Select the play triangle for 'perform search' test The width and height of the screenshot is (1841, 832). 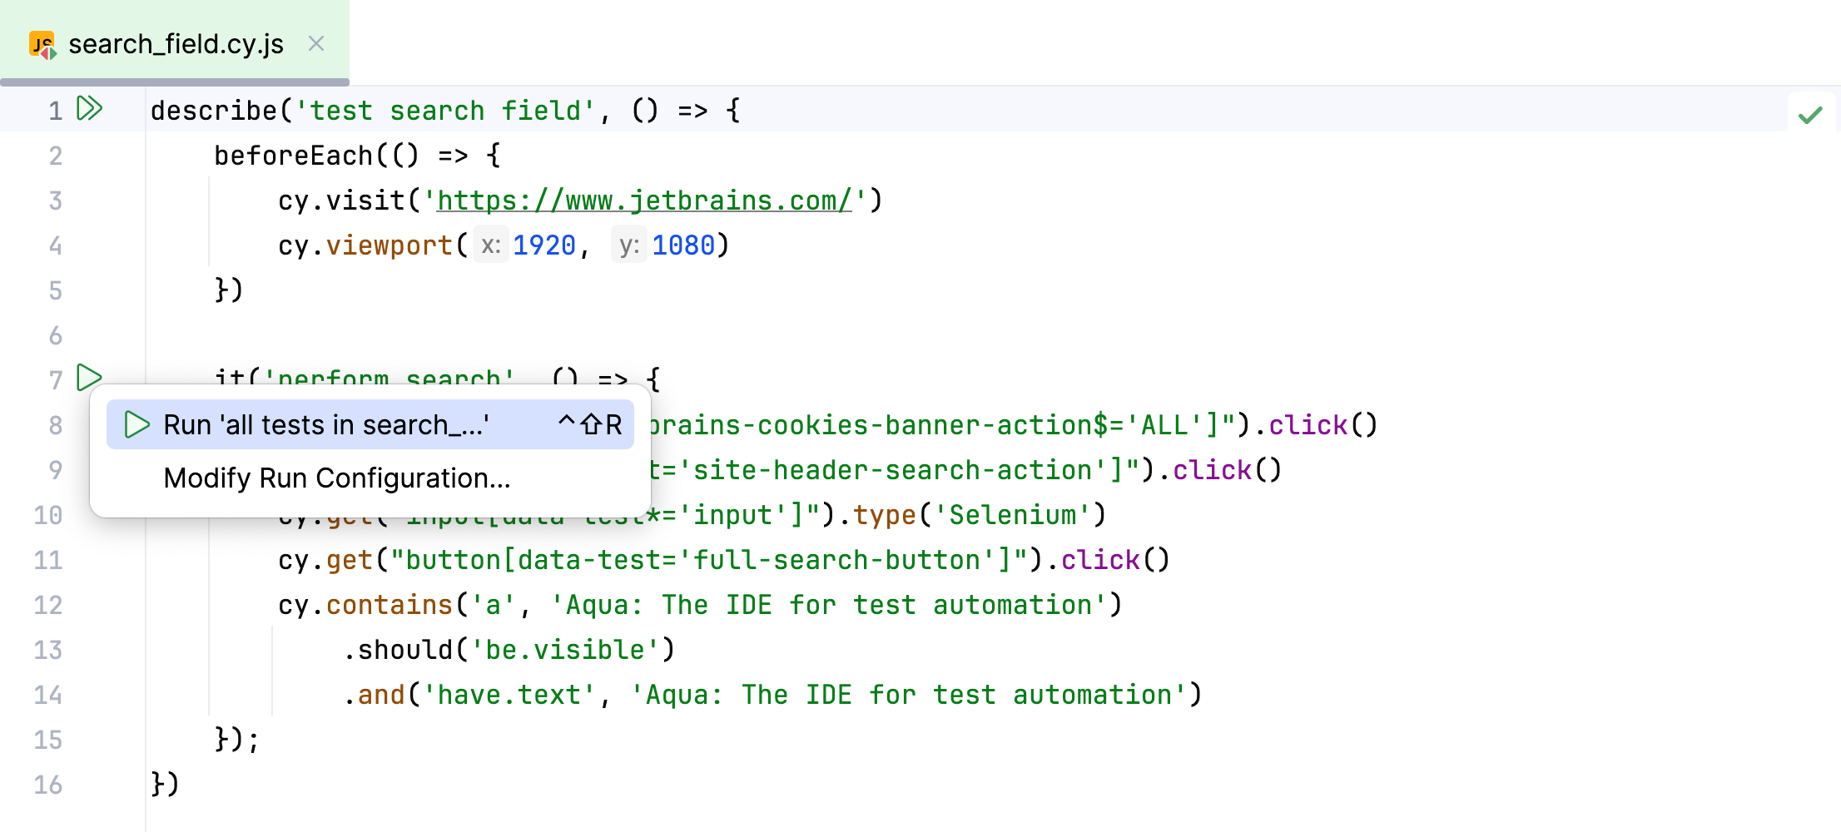[89, 379]
